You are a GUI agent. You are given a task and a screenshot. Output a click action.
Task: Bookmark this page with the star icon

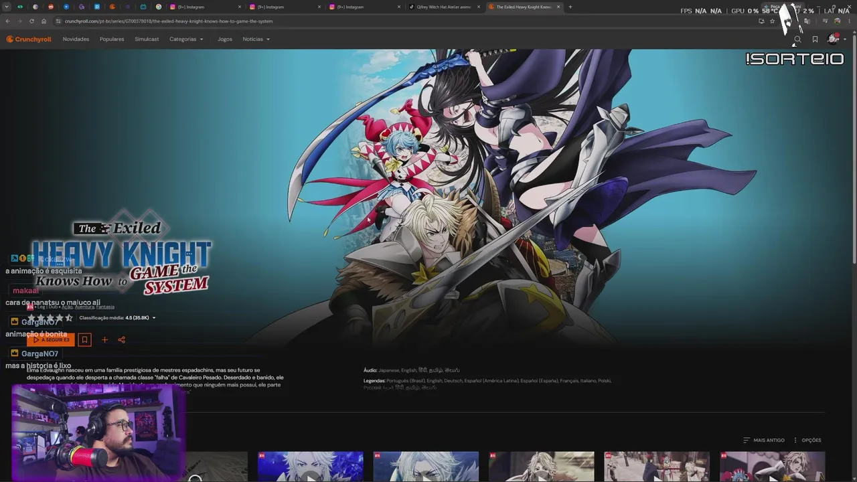coord(772,21)
